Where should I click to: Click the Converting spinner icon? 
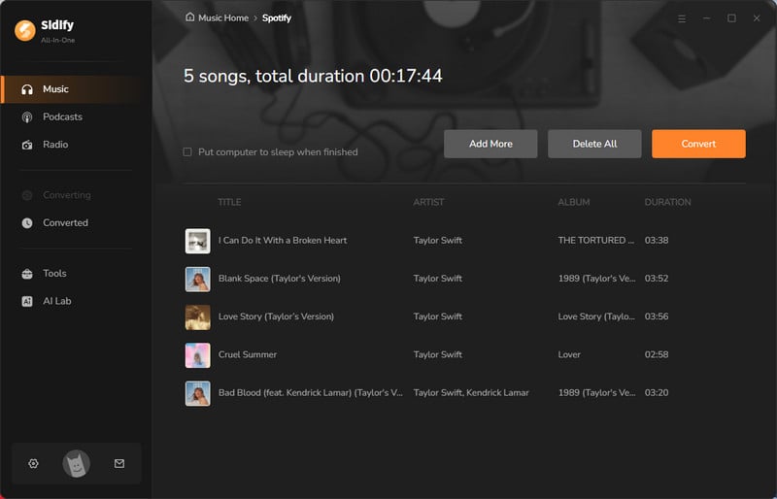click(27, 195)
